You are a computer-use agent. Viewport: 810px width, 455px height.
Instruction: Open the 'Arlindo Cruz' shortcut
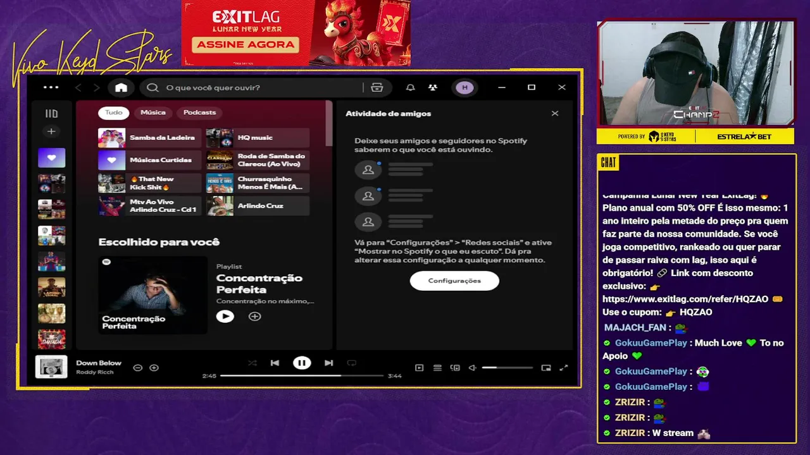[258, 206]
